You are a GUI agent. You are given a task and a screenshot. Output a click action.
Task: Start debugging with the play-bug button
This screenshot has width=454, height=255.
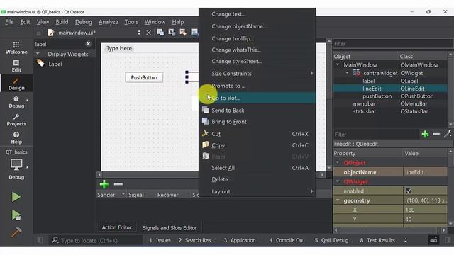(x=16, y=215)
